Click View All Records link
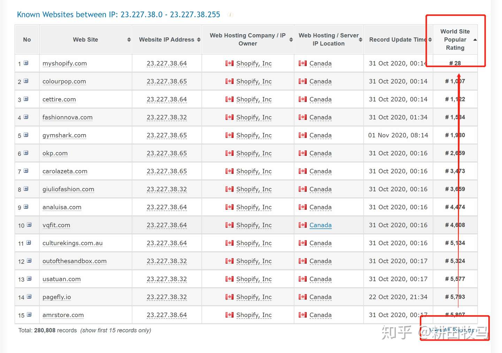Screen dimensions: 502x353 coord(453,330)
